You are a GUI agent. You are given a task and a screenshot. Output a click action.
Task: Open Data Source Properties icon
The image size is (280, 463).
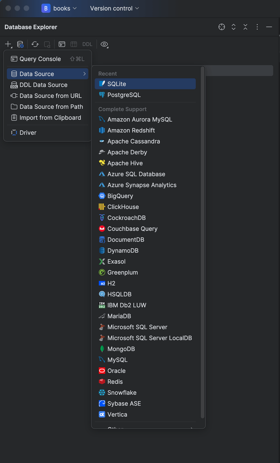coord(20,44)
